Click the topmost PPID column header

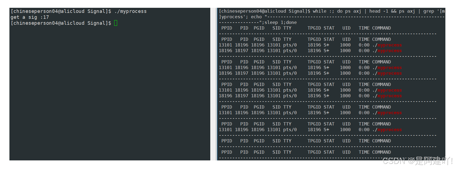(226, 28)
